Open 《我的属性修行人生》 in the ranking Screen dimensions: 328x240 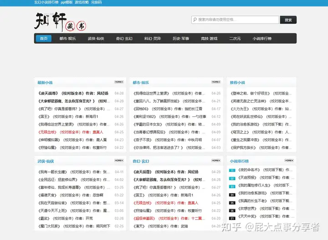(265, 185)
